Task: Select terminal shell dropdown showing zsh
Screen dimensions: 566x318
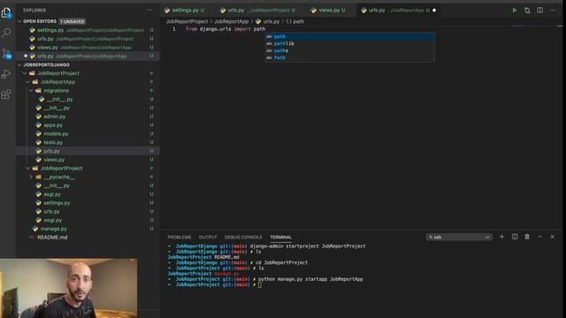Action: point(459,238)
